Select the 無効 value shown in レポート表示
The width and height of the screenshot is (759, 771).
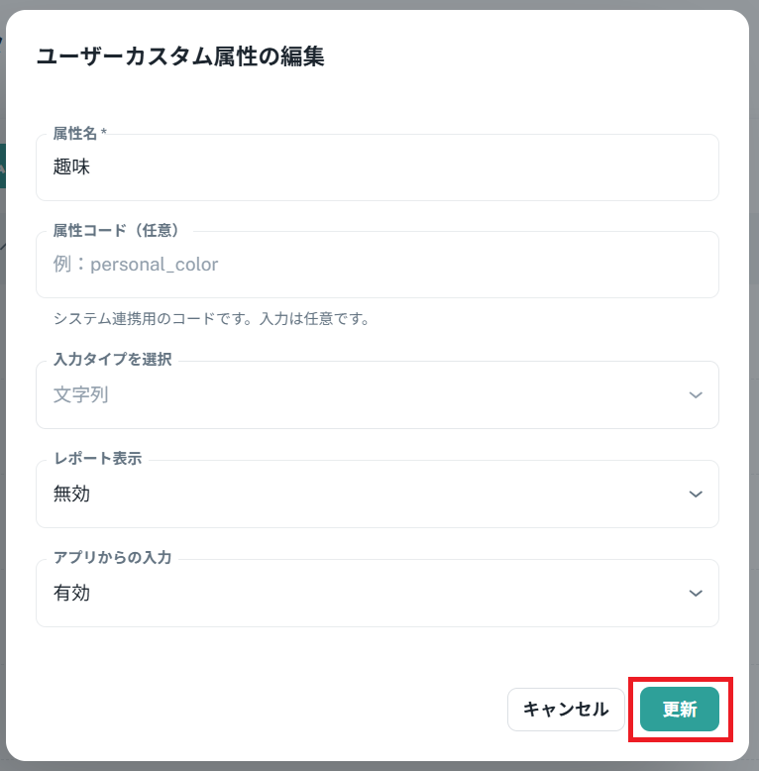pyautogui.click(x=71, y=494)
